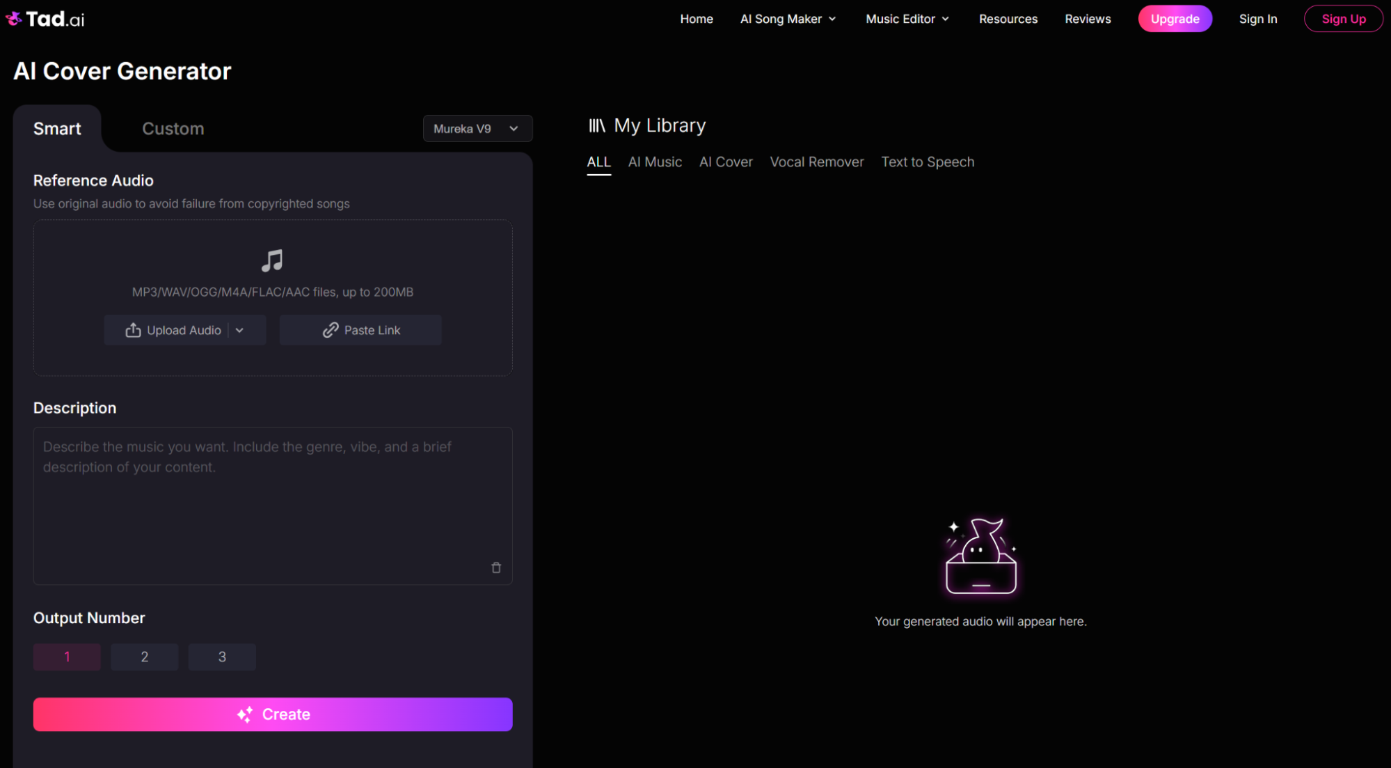Click the gradient Create button
The width and height of the screenshot is (1391, 768).
pos(273,714)
